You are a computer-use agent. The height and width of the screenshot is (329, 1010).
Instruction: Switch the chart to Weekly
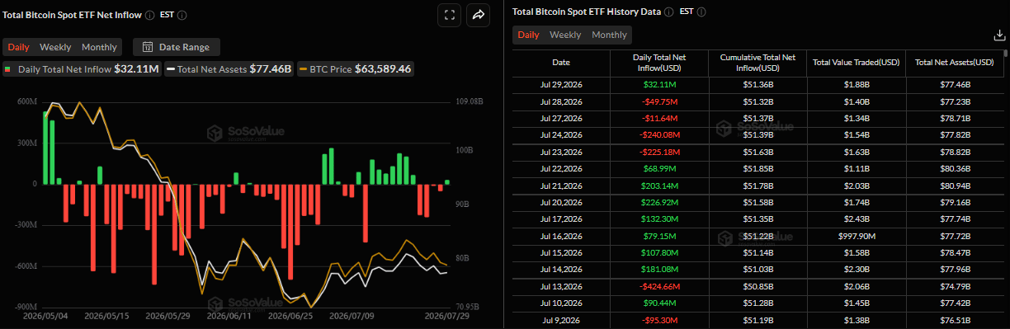(55, 47)
